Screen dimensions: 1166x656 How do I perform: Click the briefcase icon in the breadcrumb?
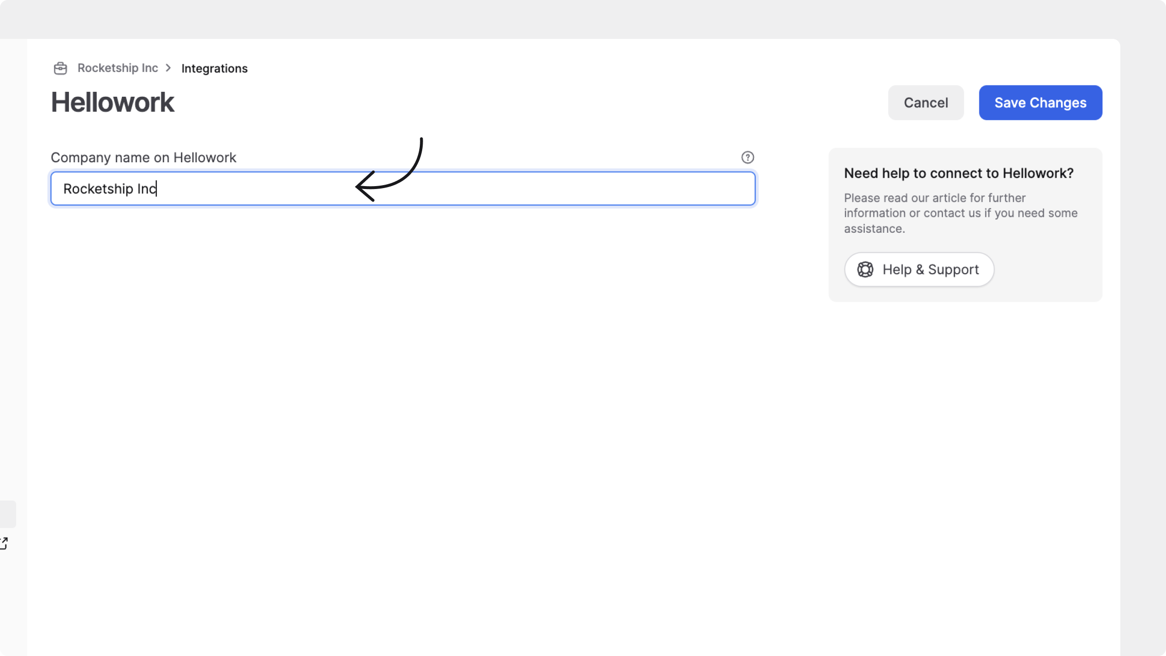tap(60, 69)
